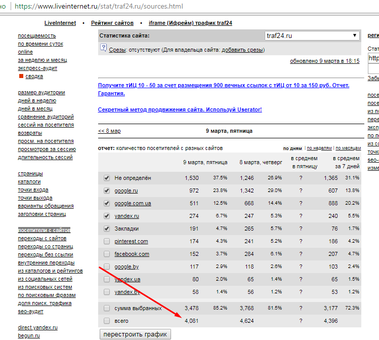The height and width of the screenshot is (340, 379).
Task: Uncheck the Не определён checkbox
Action: pos(106,178)
